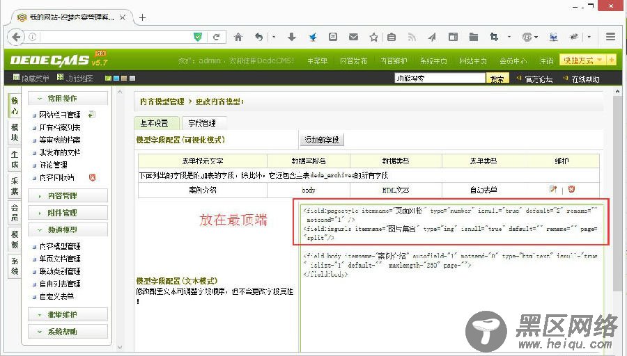
Task: Open a new browser tab with the plus button
Action: pyautogui.click(x=142, y=17)
